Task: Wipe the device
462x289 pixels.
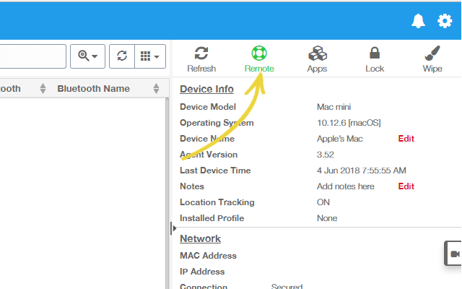Action: tap(432, 59)
